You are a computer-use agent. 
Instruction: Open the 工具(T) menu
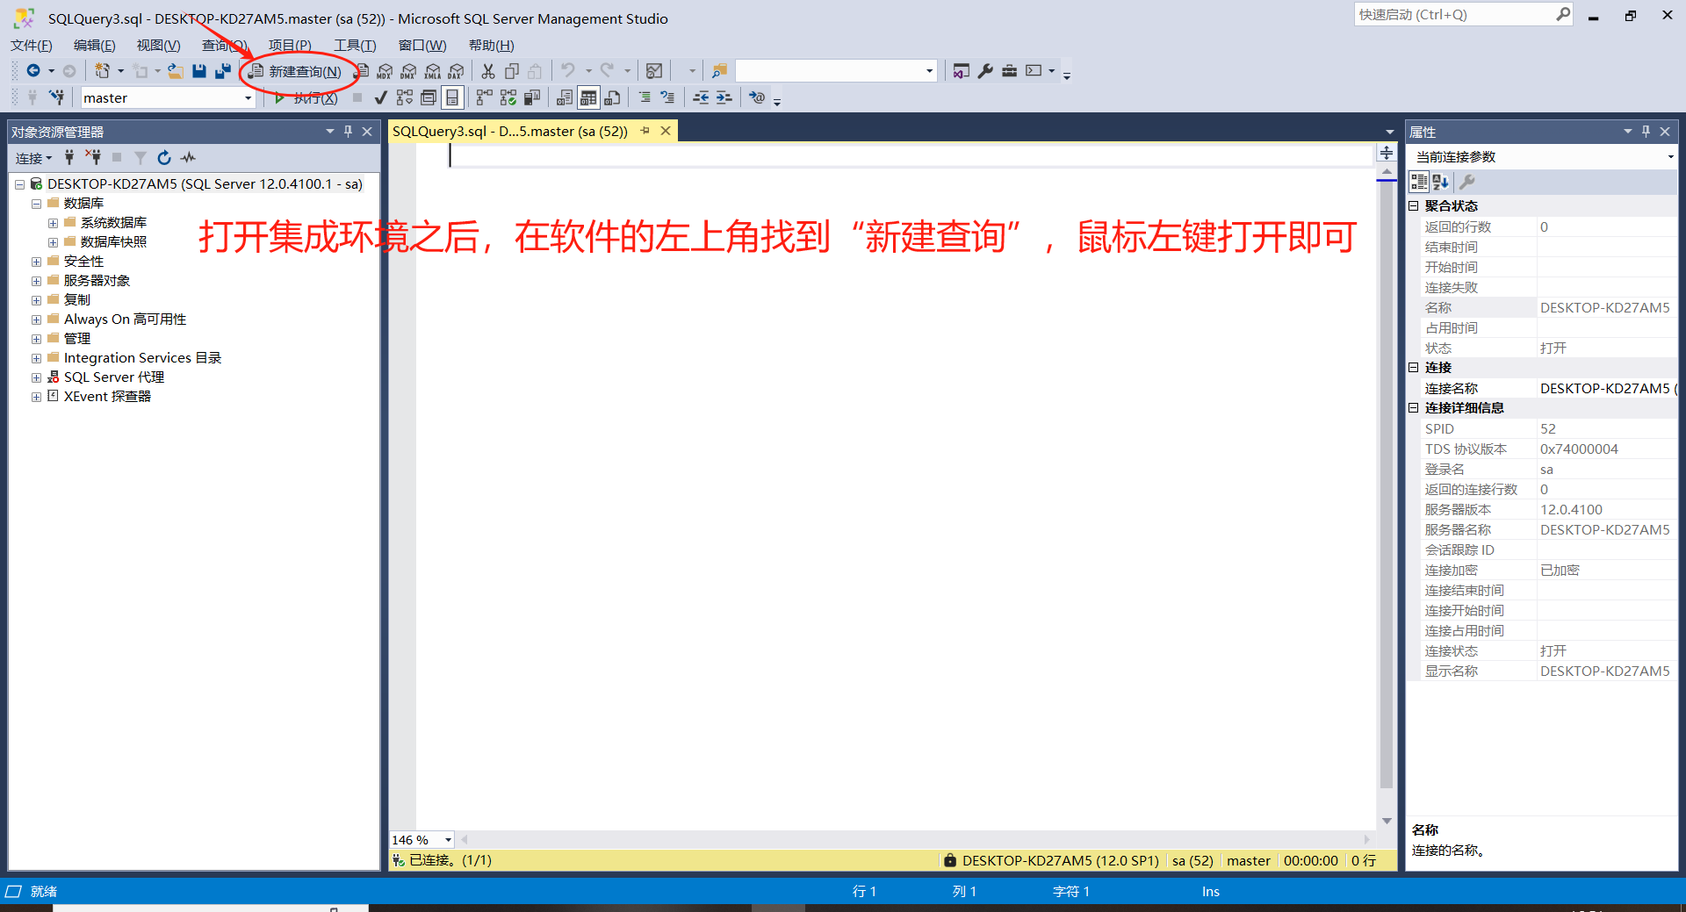click(355, 46)
